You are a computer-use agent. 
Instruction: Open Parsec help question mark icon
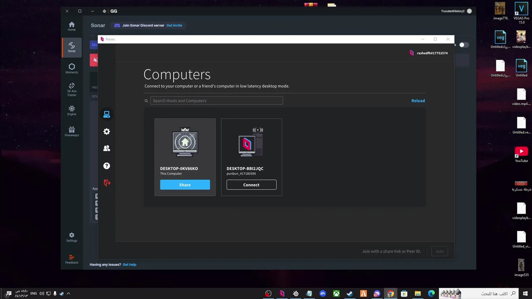pos(107,166)
